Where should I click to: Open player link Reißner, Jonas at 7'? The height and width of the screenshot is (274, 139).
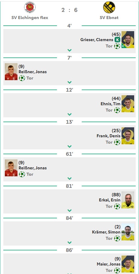click(x=33, y=72)
